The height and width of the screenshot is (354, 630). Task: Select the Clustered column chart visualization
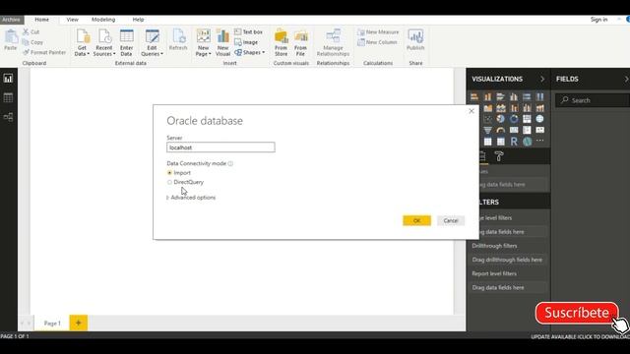pyautogui.click(x=514, y=96)
